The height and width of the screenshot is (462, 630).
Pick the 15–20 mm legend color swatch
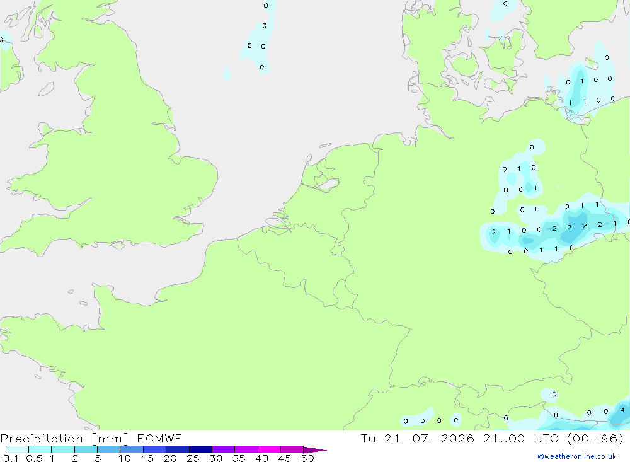pyautogui.click(x=155, y=449)
